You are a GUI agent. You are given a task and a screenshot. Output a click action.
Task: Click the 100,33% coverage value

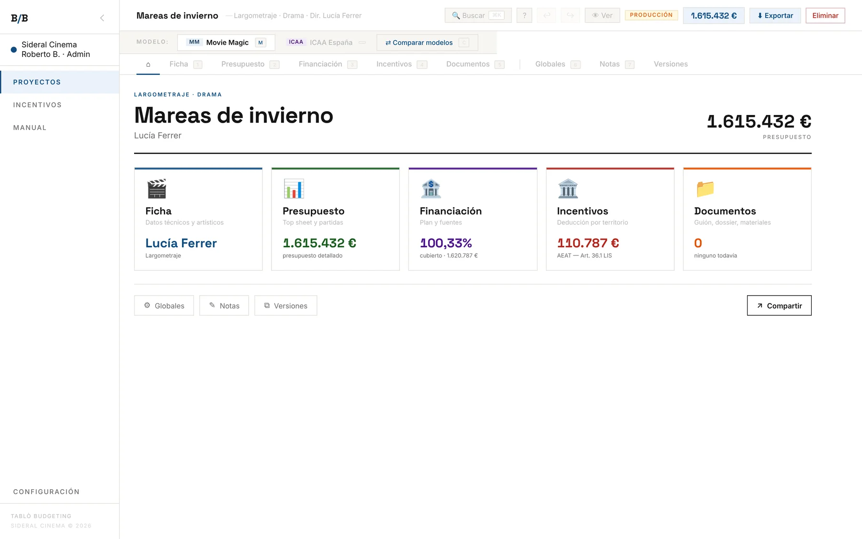click(x=446, y=243)
